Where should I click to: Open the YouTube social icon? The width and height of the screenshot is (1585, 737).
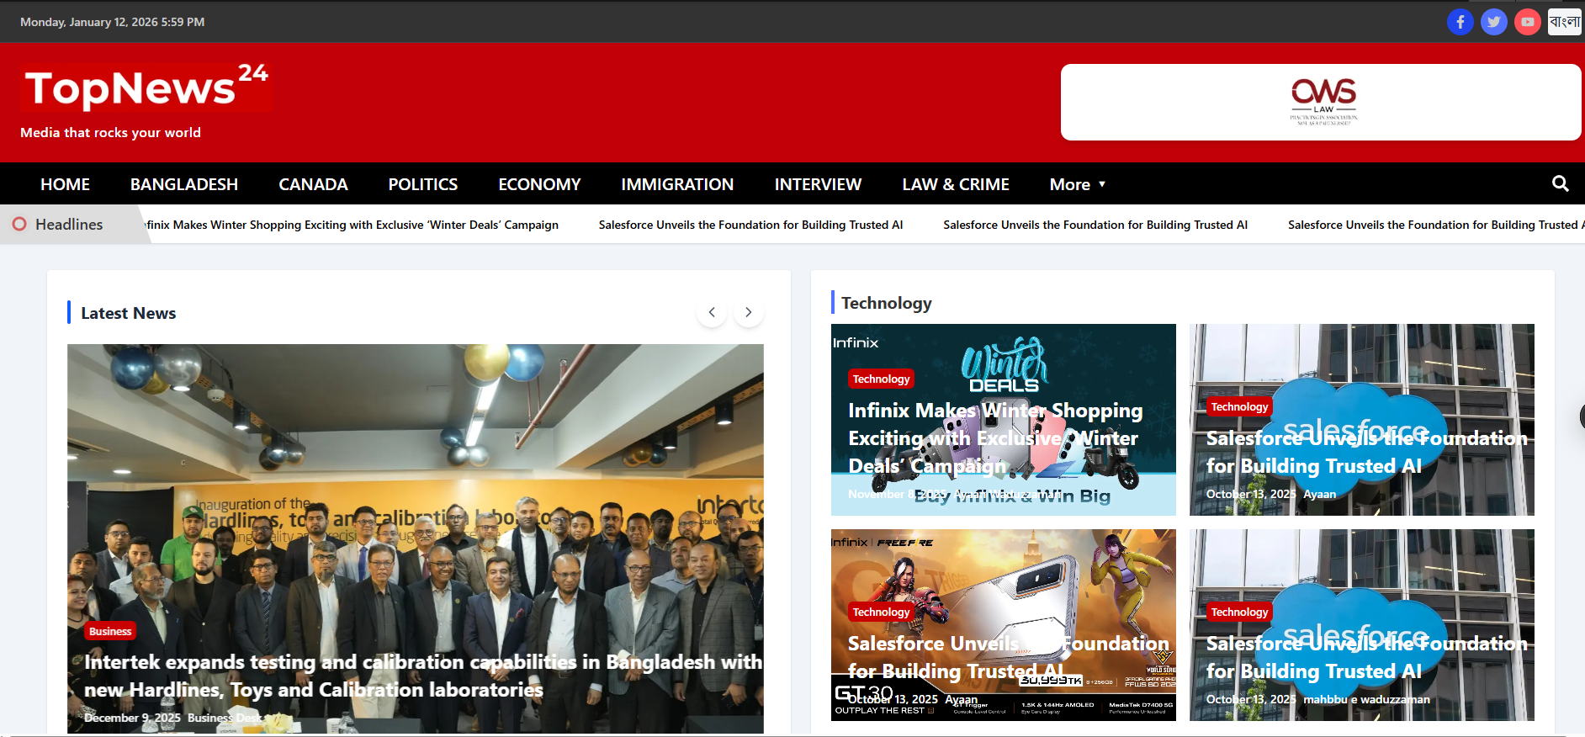coord(1527,22)
